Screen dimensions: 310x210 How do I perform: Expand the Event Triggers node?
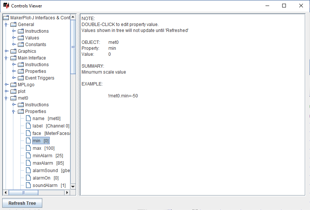pos(14,78)
